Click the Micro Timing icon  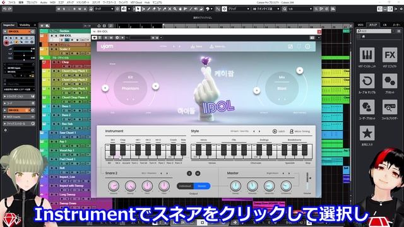pyautogui.click(x=292, y=131)
